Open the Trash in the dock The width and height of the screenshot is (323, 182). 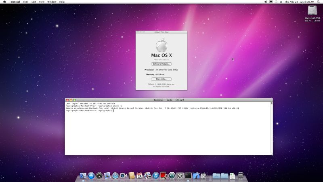click(x=240, y=176)
